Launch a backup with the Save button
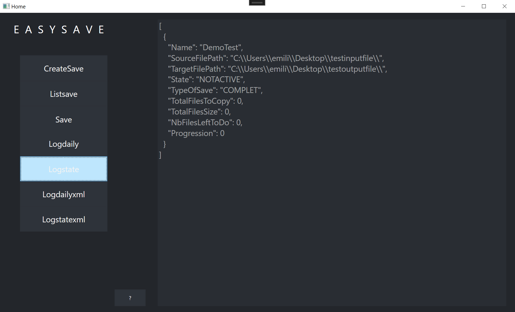 tap(63, 119)
